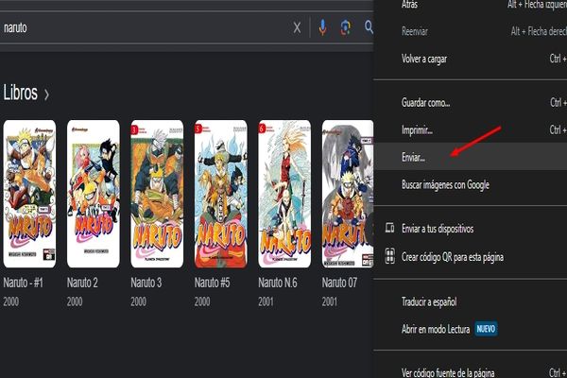Click the Naruto #5 title text
567x378 pixels.
coord(213,283)
